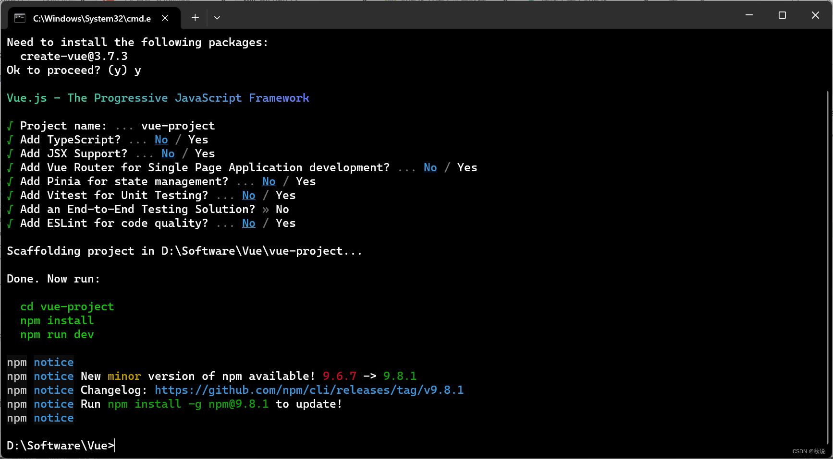Viewport: 833px width, 459px height.
Task: Click the 'npm run dev' command text
Action: 57,334
